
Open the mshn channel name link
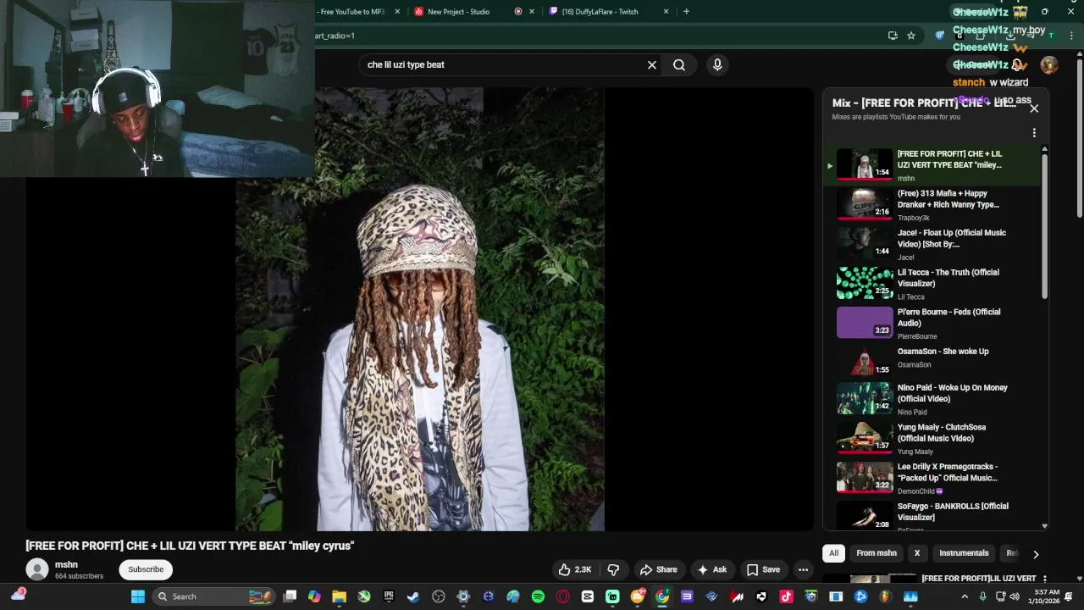pyautogui.click(x=66, y=564)
